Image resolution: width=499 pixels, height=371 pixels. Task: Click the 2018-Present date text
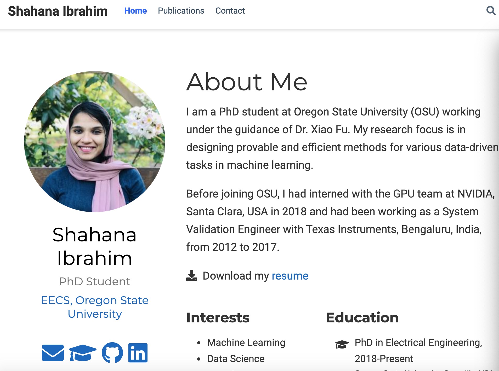pos(384,359)
